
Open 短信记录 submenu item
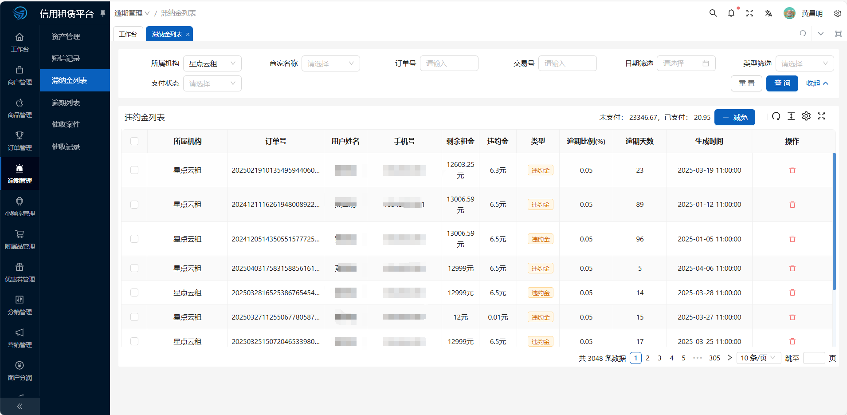click(x=75, y=58)
